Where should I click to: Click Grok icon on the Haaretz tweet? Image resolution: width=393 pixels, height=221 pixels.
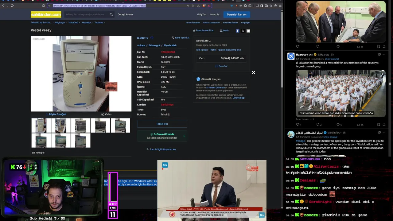pyautogui.click(x=379, y=55)
